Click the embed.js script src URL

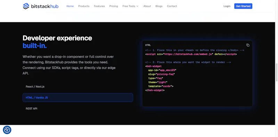pos(188,54)
